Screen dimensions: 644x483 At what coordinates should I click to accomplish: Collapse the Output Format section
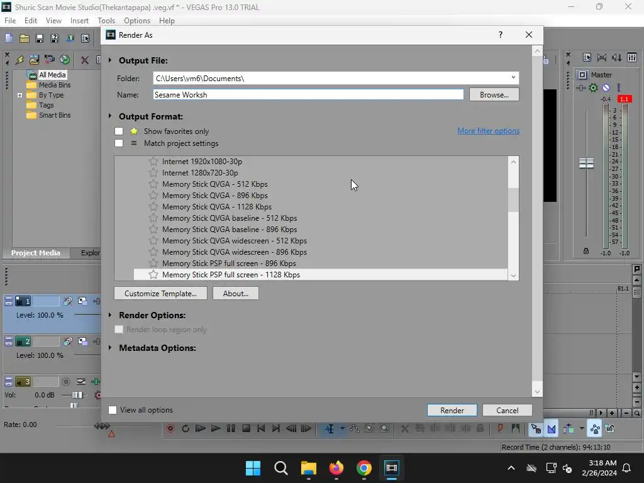pyautogui.click(x=110, y=116)
